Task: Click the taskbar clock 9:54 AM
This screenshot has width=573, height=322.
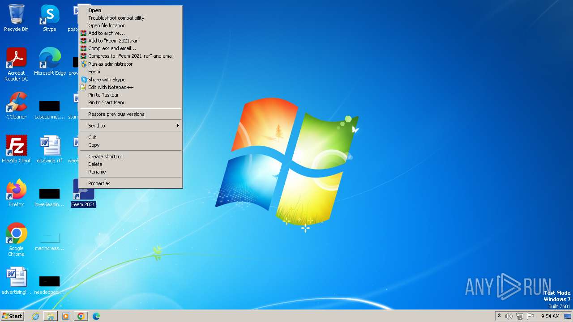Action: click(550, 316)
